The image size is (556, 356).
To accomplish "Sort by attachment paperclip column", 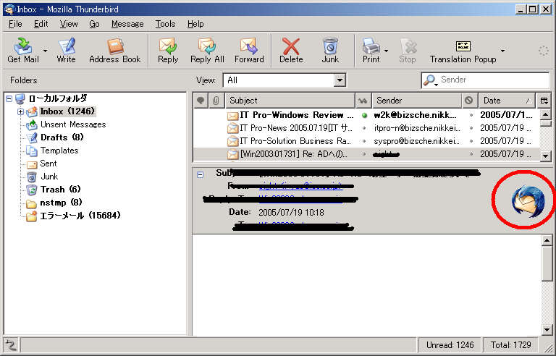I will 216,101.
